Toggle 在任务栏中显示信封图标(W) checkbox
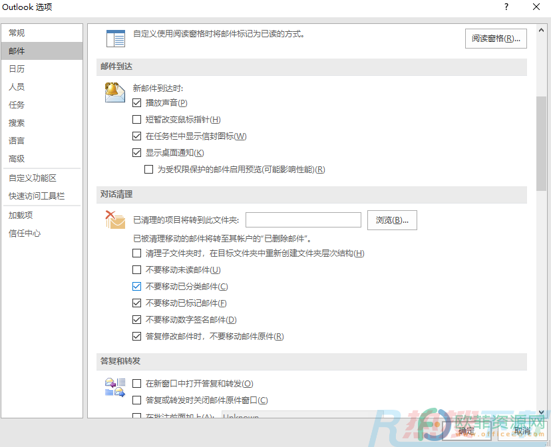Image resolution: width=551 pixels, height=447 pixels. coord(136,136)
